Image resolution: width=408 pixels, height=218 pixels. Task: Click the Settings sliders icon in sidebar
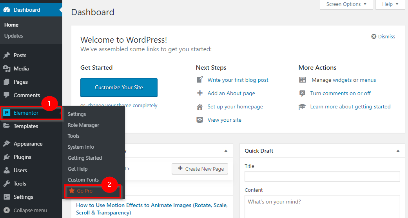[7, 197]
